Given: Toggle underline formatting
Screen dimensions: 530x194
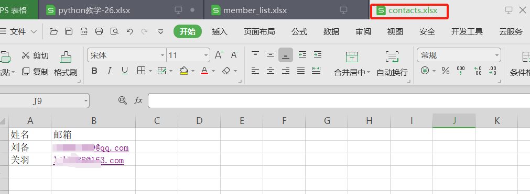Looking at the screenshot, I should point(125,71).
